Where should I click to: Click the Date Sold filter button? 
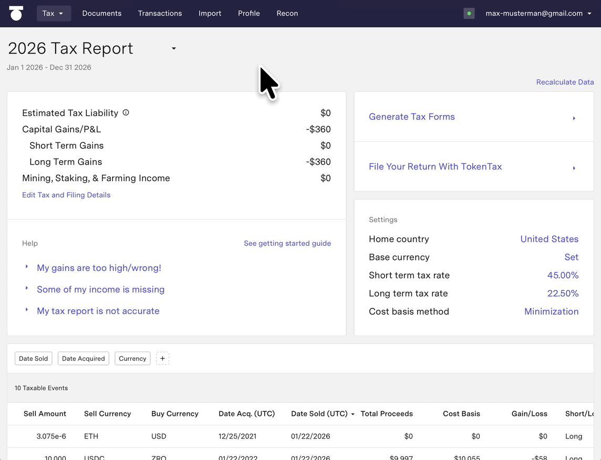(33, 359)
